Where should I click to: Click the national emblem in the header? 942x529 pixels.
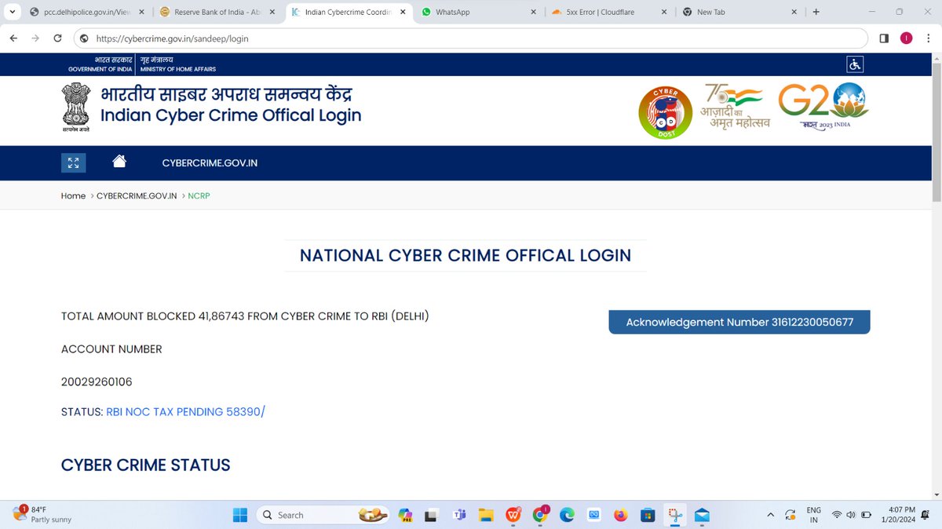coord(75,106)
